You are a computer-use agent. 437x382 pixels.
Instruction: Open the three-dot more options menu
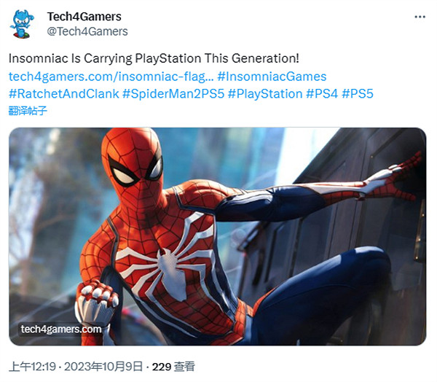pos(420,17)
